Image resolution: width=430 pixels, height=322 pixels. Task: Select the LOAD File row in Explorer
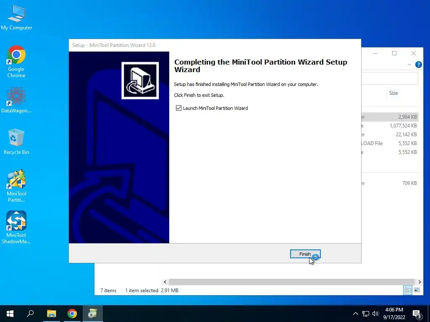390,143
